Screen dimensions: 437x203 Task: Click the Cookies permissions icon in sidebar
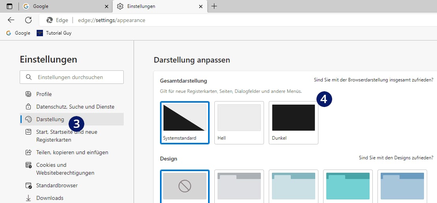pyautogui.click(x=28, y=165)
